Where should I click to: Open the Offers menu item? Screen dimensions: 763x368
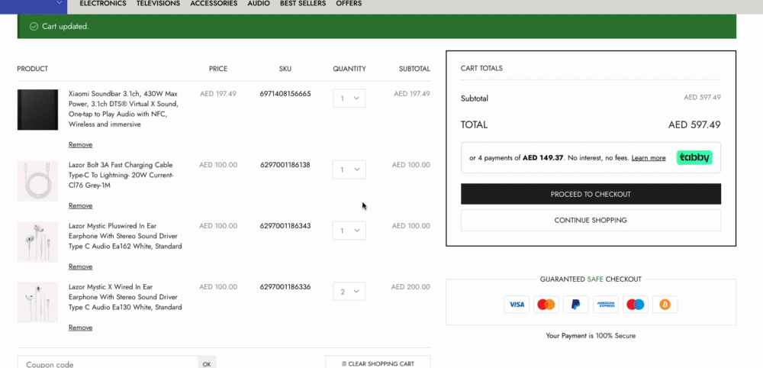click(x=349, y=3)
